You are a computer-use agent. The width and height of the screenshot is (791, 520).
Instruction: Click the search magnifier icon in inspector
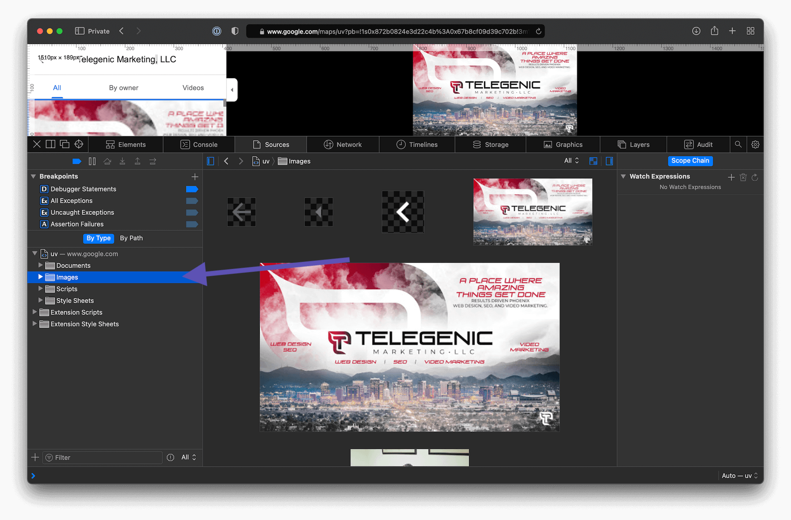[738, 145]
